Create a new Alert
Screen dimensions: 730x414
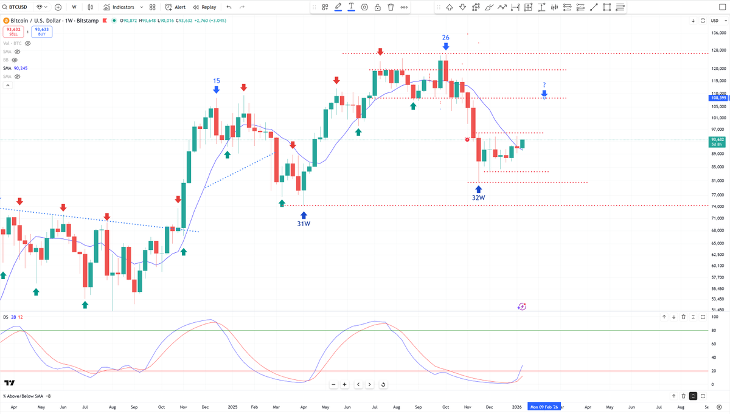(175, 7)
